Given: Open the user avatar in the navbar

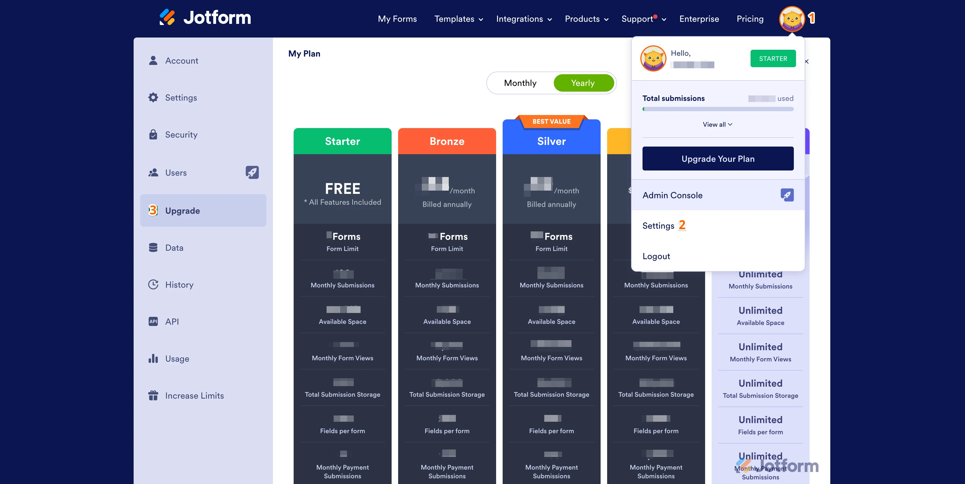Looking at the screenshot, I should click(792, 19).
